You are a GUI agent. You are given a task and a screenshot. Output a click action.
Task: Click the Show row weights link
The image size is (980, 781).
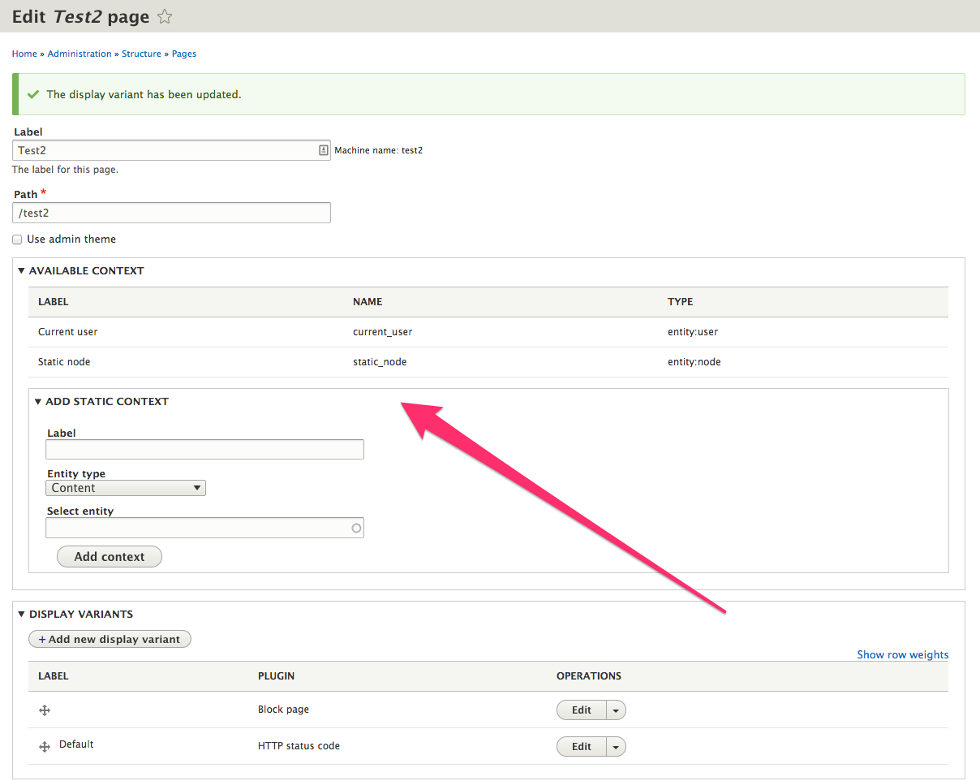[x=903, y=655]
